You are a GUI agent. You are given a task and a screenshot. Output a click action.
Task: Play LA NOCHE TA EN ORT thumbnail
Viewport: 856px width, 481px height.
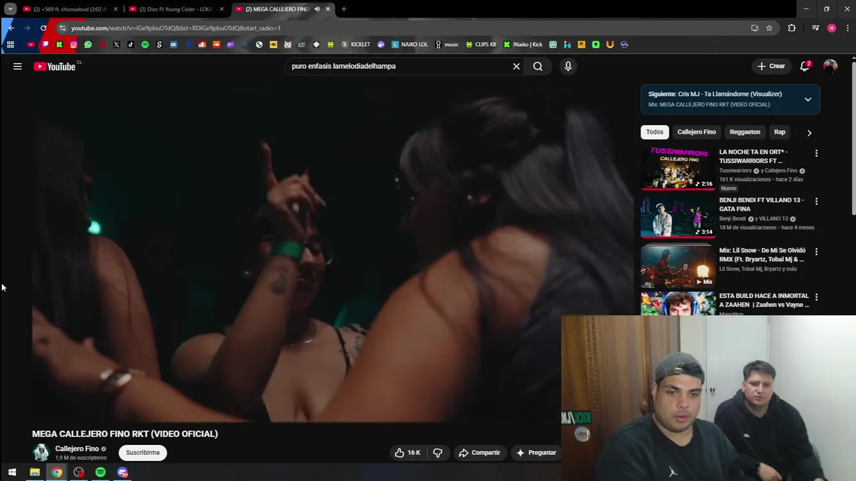click(x=677, y=168)
